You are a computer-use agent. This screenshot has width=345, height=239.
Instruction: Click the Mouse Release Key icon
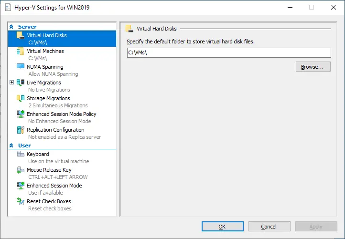coord(21,170)
